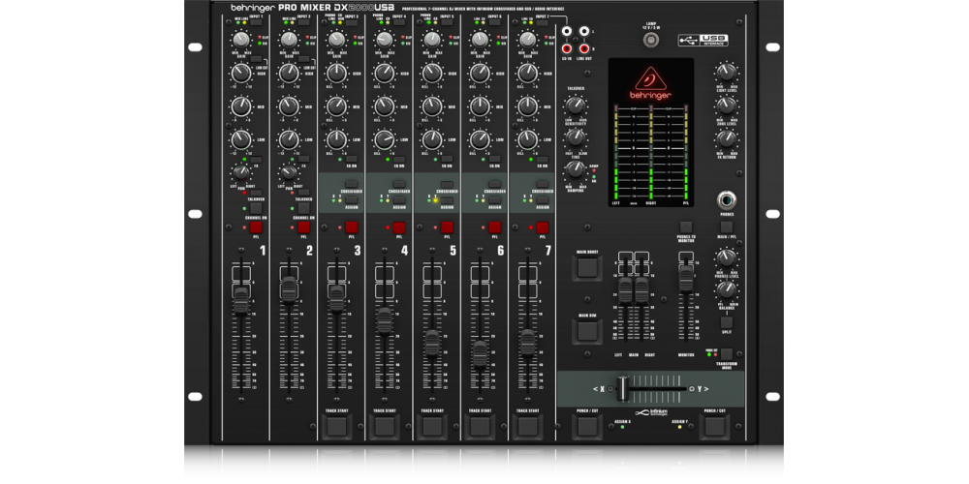
Task: Enable EQ ON for channel 3
Action: pos(352,160)
